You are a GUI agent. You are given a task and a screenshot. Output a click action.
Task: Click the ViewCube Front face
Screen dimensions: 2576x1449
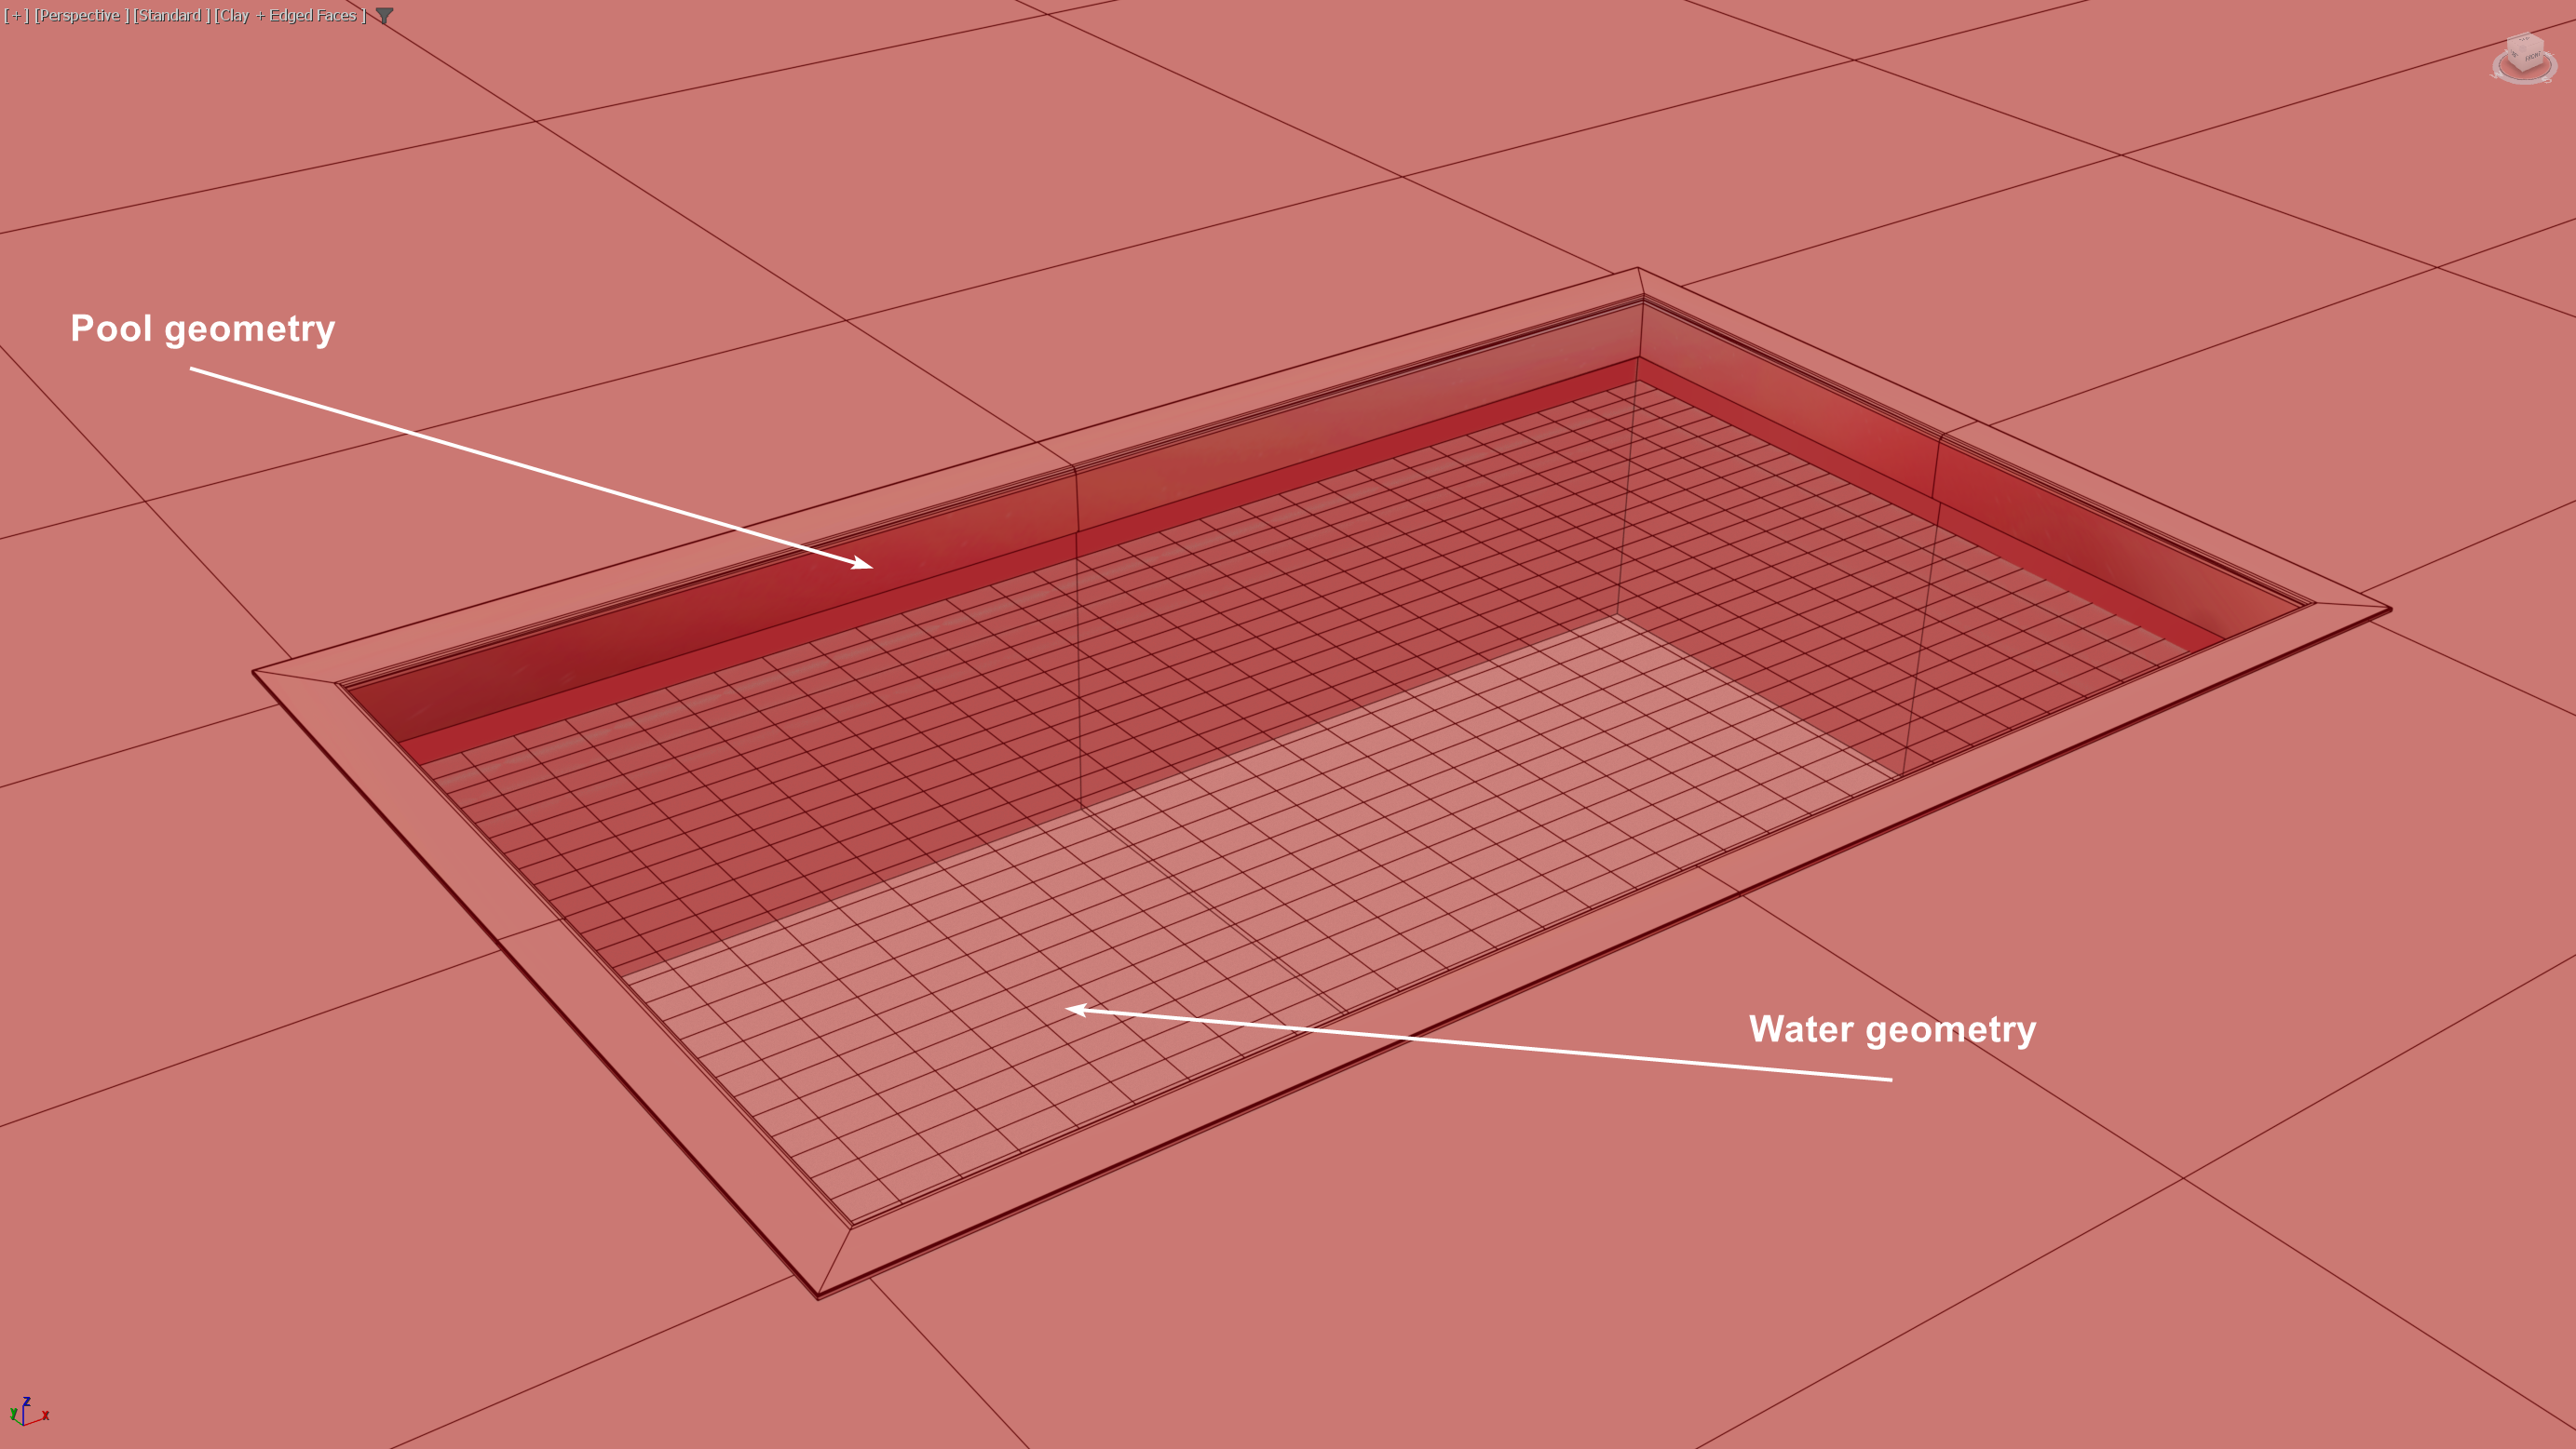pyautogui.click(x=2533, y=58)
